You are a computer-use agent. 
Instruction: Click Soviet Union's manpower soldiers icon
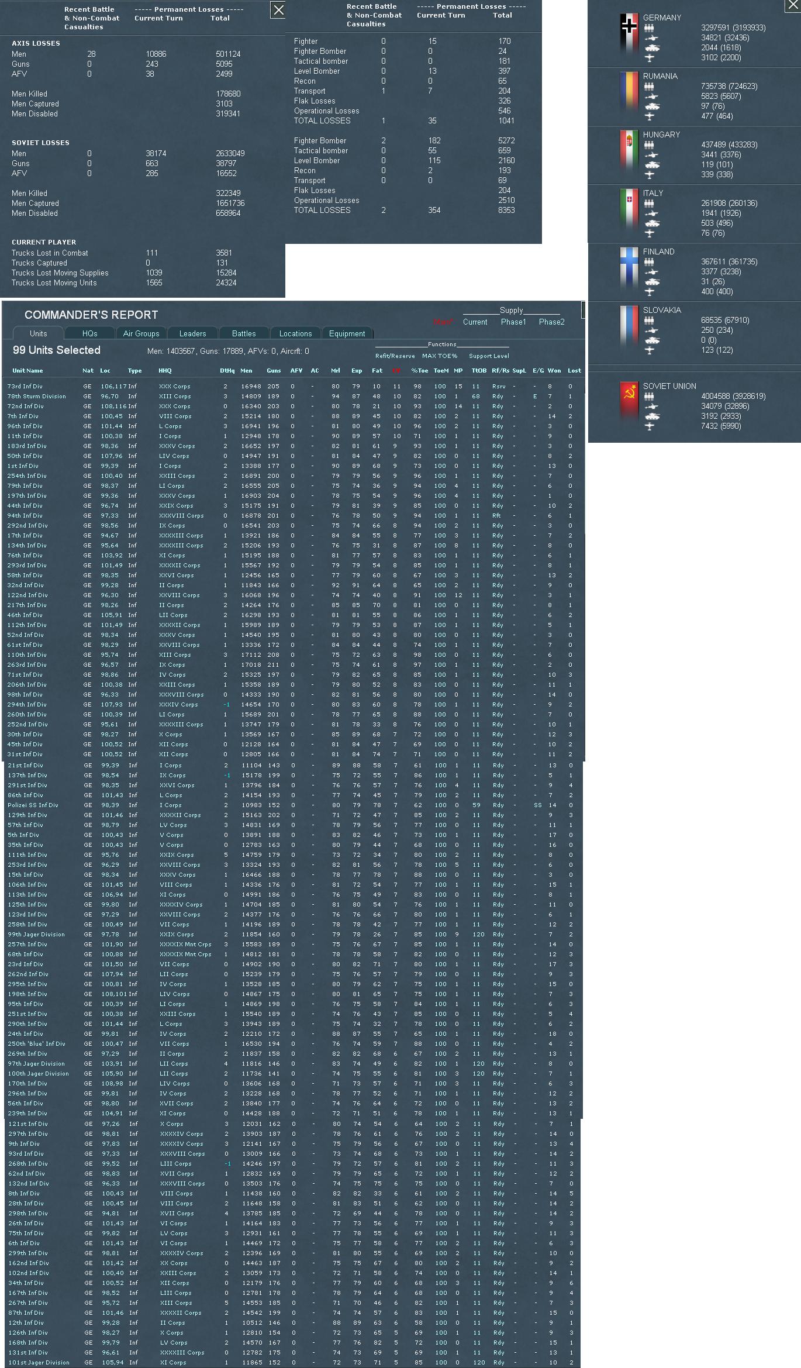pyautogui.click(x=649, y=397)
